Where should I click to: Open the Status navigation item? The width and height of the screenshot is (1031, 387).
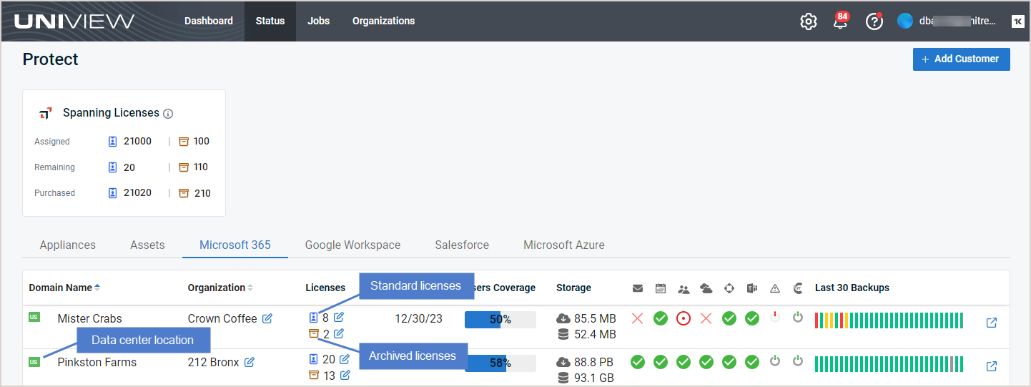[x=270, y=21]
